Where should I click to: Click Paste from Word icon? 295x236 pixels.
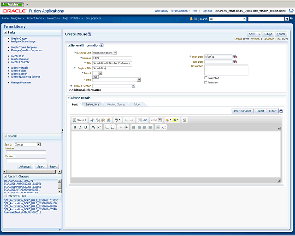[109, 120]
